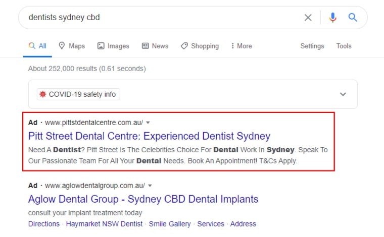
Task: Open dropdown arrow beside aglowdentalgroup.com.au URL
Action: point(150,185)
